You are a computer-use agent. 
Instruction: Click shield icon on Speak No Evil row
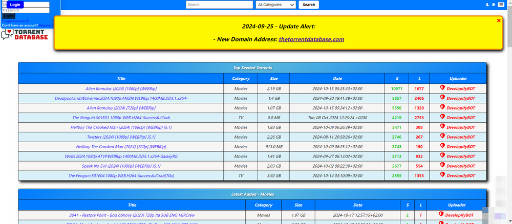tap(442, 165)
